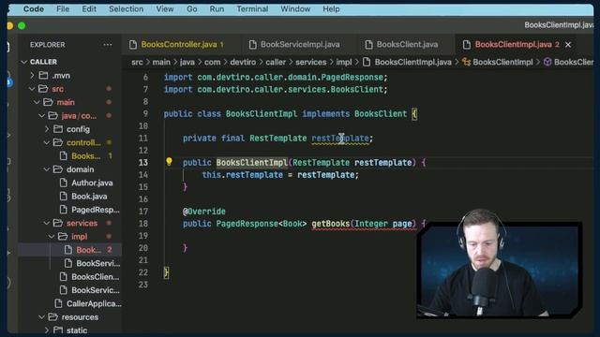Collapse the src folder
The image size is (600, 337).
pos(32,89)
